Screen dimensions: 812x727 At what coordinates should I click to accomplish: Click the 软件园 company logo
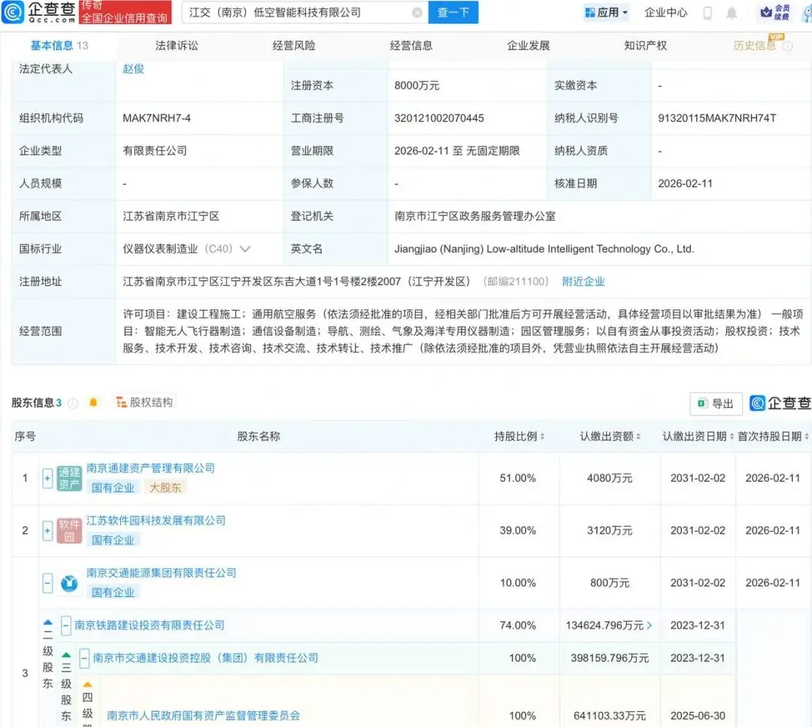[69, 530]
